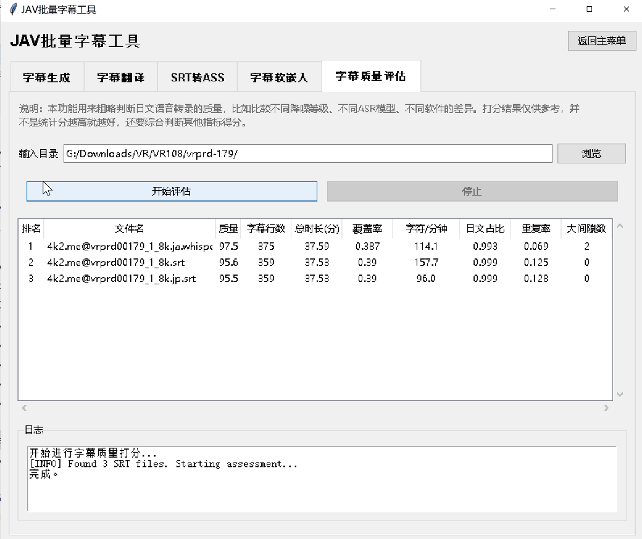Click the 返回主菜单 button

tap(602, 41)
